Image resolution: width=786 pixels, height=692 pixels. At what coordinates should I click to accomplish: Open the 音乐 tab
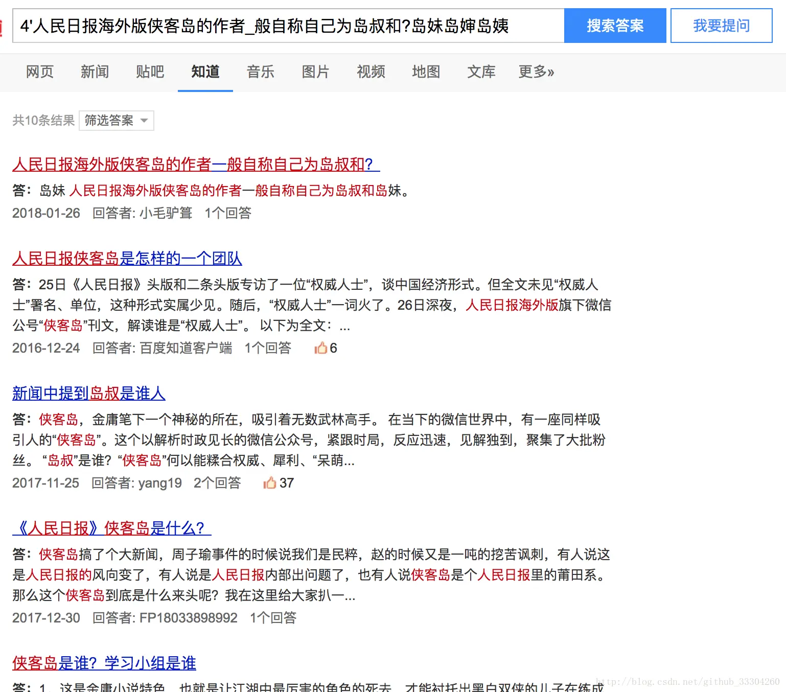[x=261, y=72]
